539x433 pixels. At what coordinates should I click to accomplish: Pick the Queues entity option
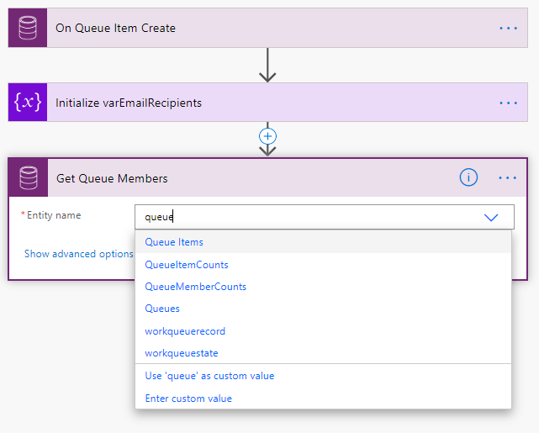click(x=162, y=309)
